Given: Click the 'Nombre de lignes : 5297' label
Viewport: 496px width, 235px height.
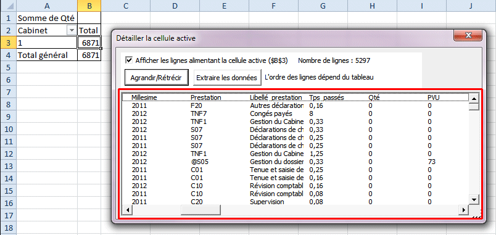Looking at the screenshot, I should pyautogui.click(x=334, y=60).
